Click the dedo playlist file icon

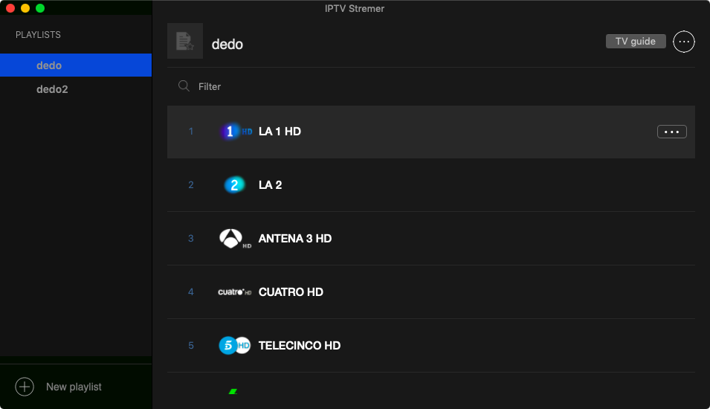[184, 42]
